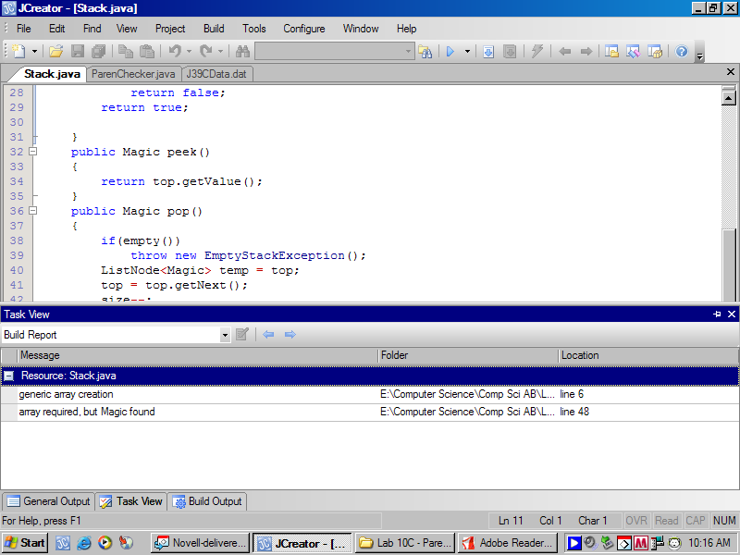The image size is (740, 555).
Task: Click the Task View next arrow
Action: pos(290,335)
